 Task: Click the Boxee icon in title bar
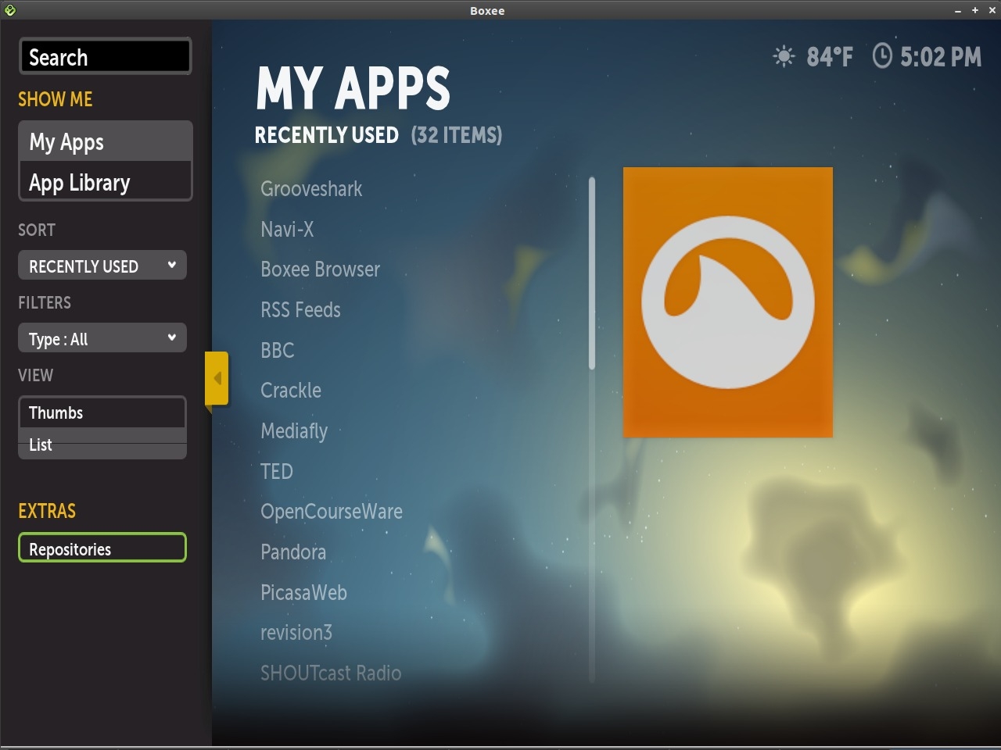[x=9, y=10]
